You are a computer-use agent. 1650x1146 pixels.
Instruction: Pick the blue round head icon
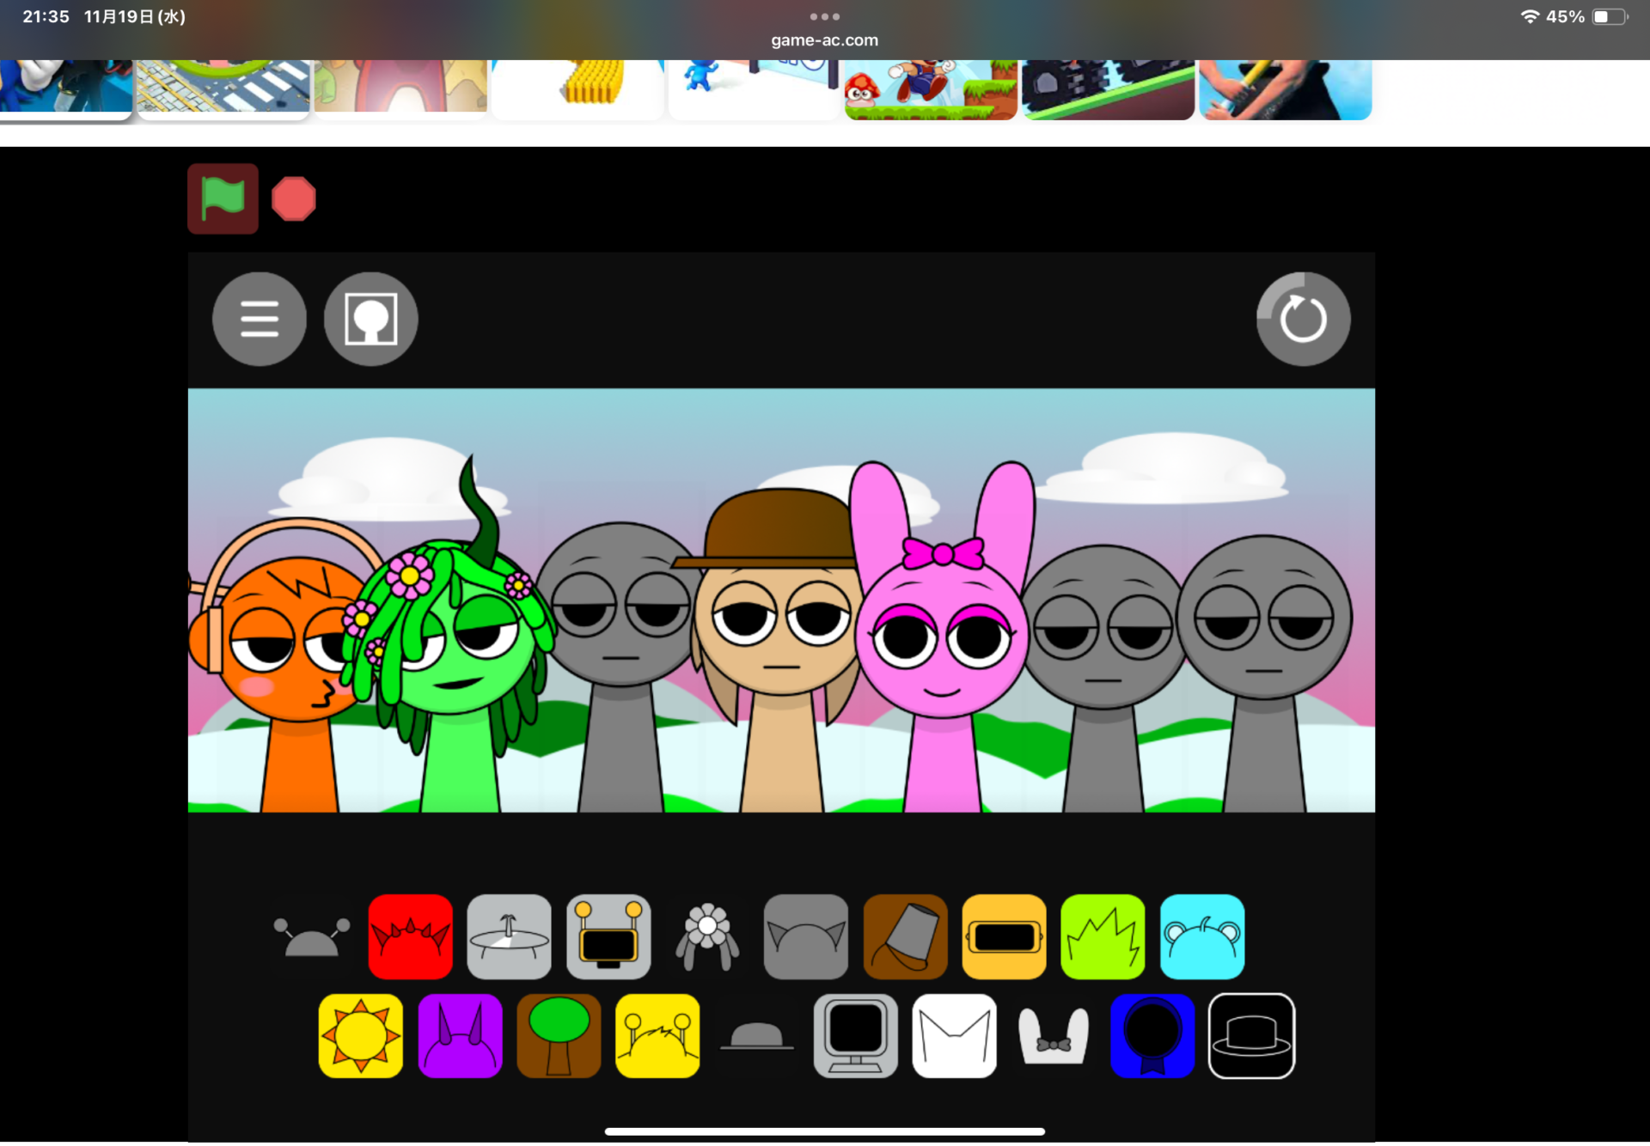click(x=1152, y=1036)
